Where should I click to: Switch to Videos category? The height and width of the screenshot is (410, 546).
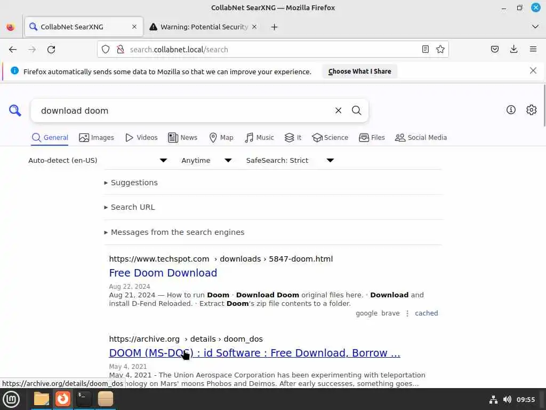tap(141, 138)
